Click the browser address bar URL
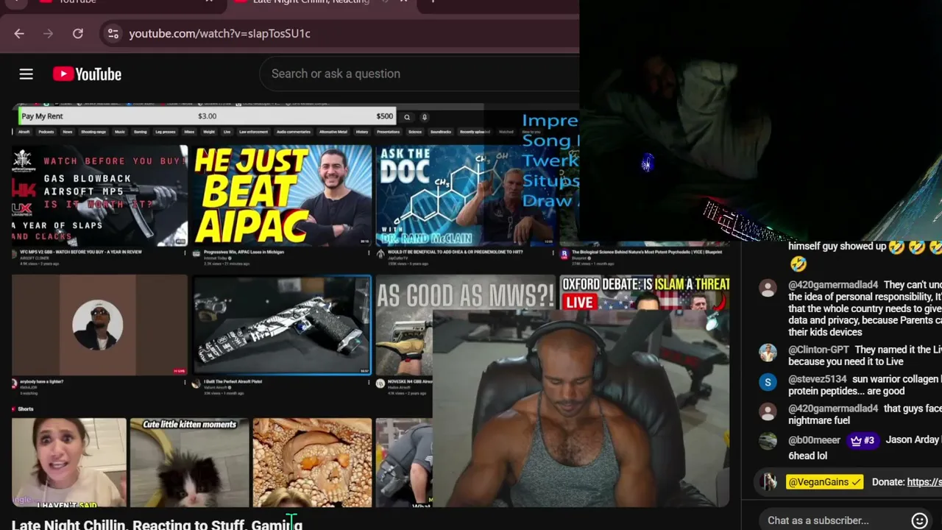Image resolution: width=942 pixels, height=530 pixels. 219,33
